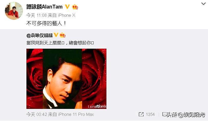Click the comment speech bubble icon
The image size is (208, 121).
[x=165, y=114]
